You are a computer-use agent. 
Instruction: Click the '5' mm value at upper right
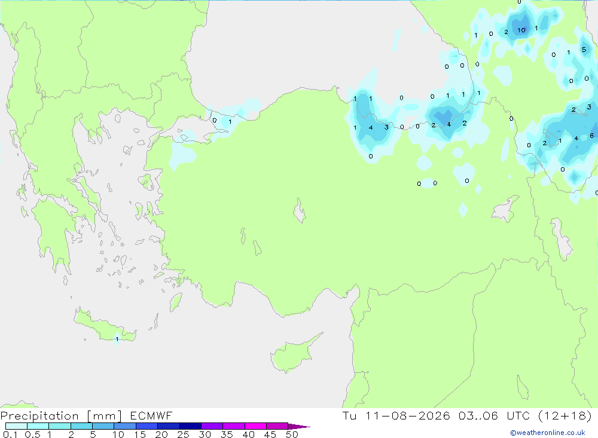(584, 50)
